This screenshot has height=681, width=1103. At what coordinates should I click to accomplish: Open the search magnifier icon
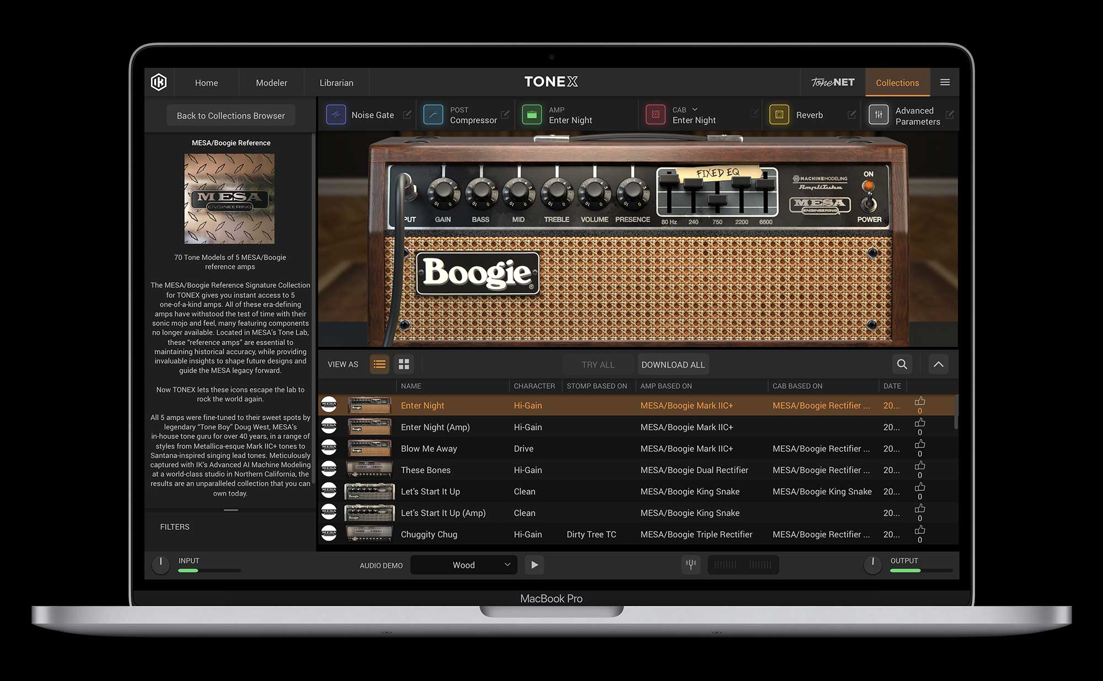coord(902,364)
